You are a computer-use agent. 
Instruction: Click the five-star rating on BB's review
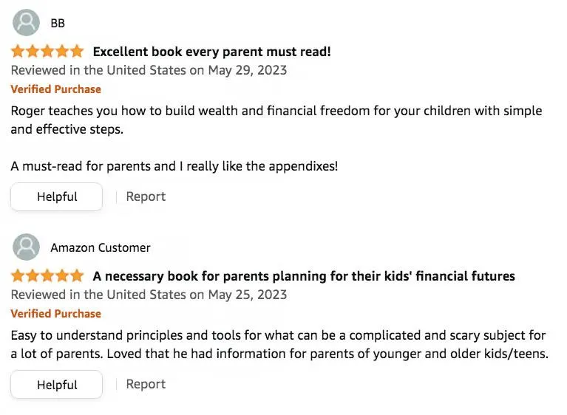pyautogui.click(x=47, y=52)
